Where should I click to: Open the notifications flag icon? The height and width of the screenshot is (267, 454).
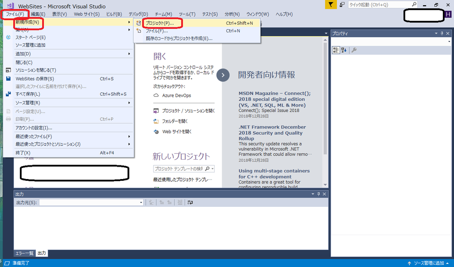[331, 4]
